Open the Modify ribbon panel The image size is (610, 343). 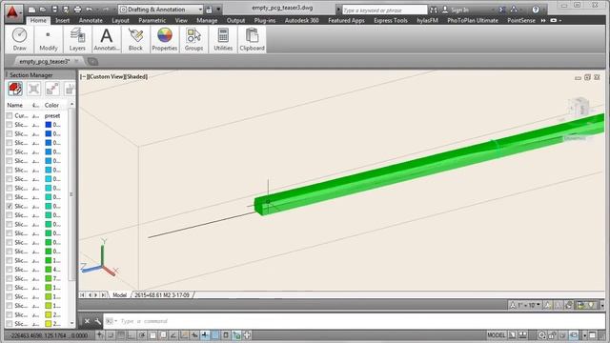pyautogui.click(x=49, y=39)
